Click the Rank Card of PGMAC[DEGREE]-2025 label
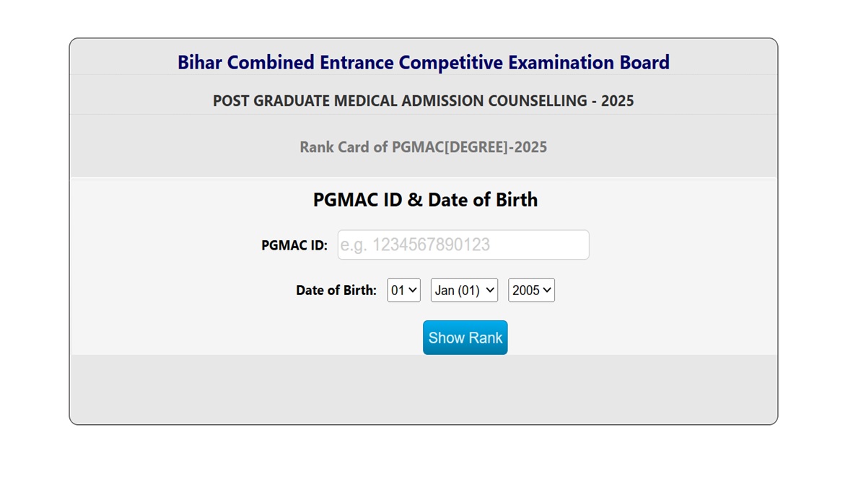866x487 pixels. 423,146
